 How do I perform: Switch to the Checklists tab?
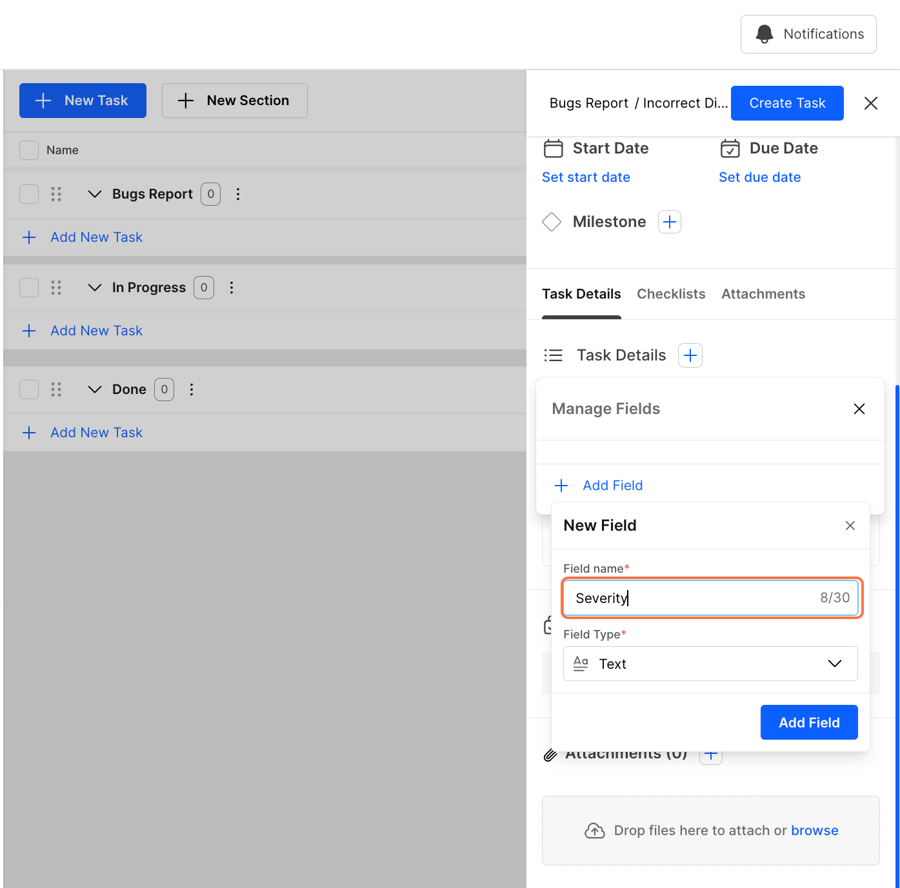coord(671,294)
